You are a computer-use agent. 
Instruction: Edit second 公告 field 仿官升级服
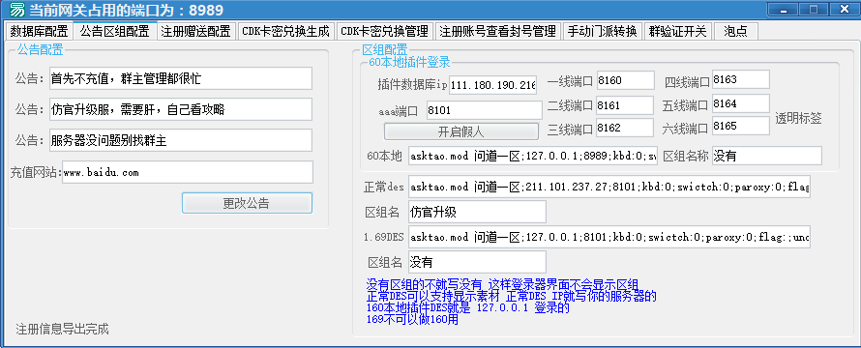click(x=180, y=109)
